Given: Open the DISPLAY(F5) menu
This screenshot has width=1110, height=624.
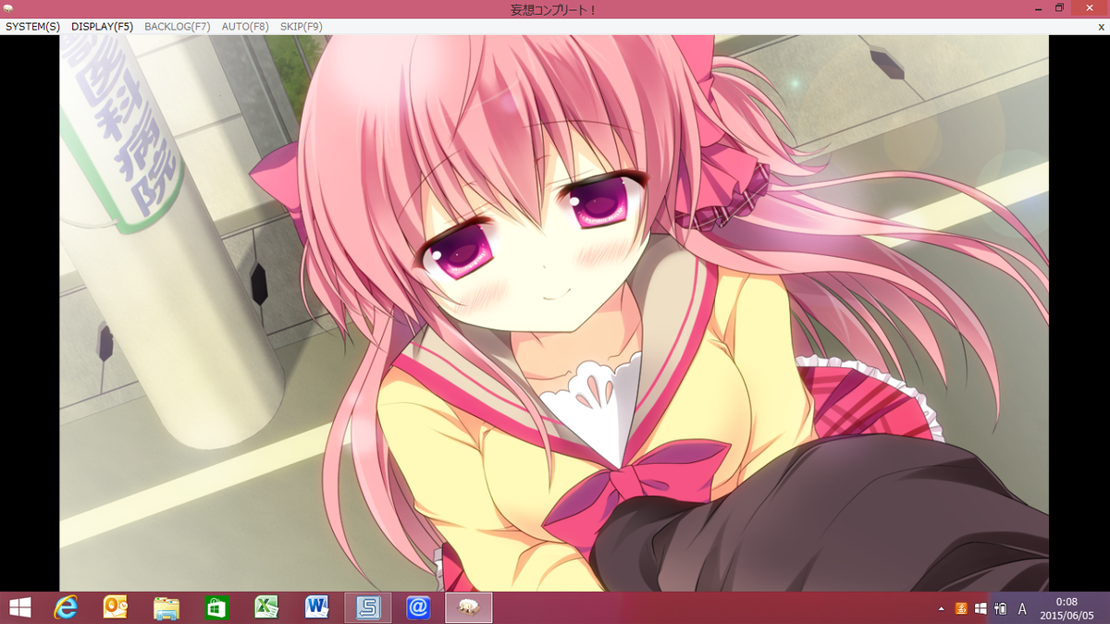Looking at the screenshot, I should 102,27.
